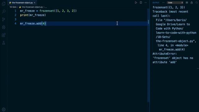Click 'line 4, in <module>' in output
199x112 pixels.
click(x=173, y=45)
